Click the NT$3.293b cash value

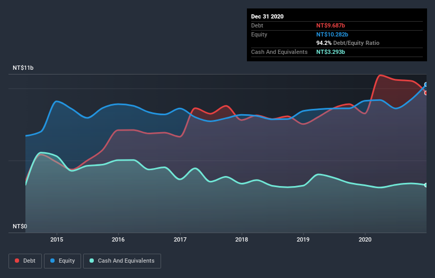pos(331,52)
